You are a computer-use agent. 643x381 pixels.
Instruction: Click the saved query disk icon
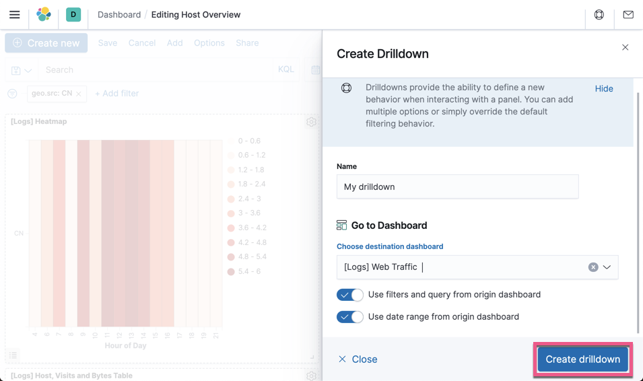16,71
